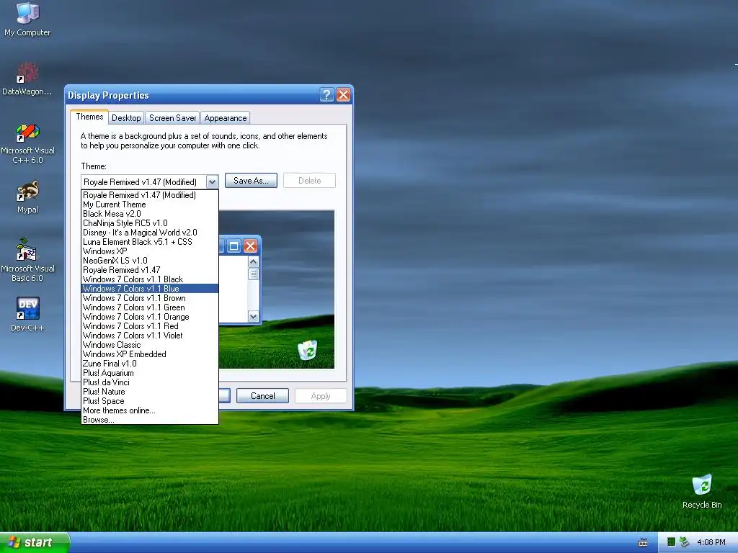Choose Disney - It's a Magical World v2.0

[x=150, y=233]
